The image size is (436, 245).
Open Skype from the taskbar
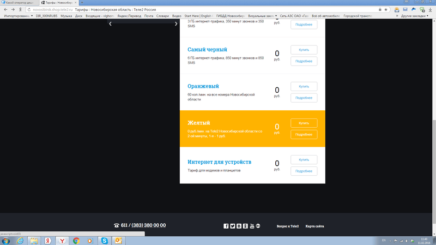coord(104,241)
